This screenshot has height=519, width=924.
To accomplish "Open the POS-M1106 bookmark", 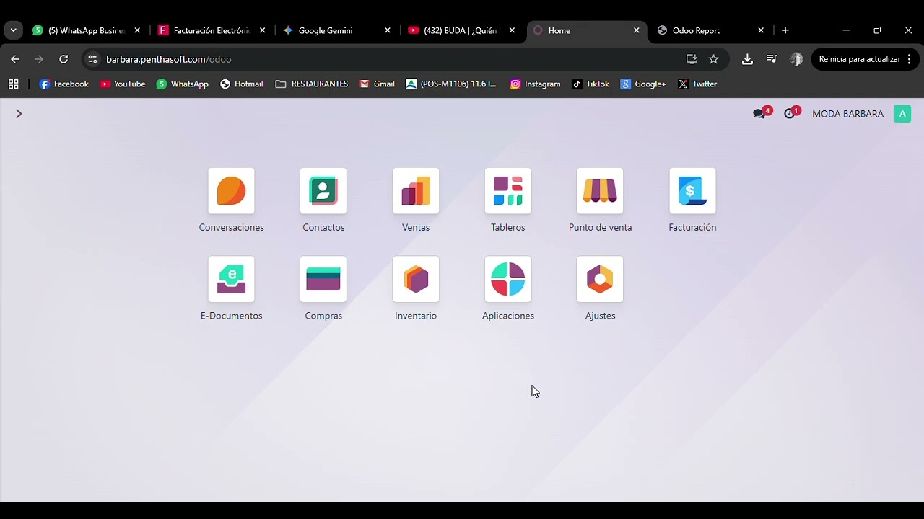I will click(451, 84).
